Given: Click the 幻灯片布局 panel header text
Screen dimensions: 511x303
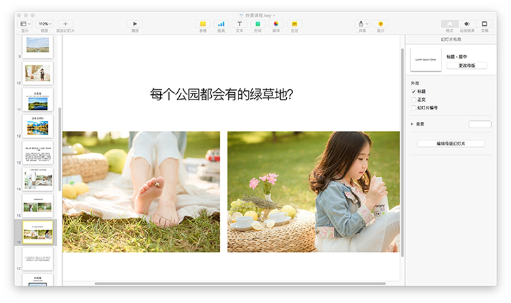Looking at the screenshot, I should pyautogui.click(x=451, y=39).
